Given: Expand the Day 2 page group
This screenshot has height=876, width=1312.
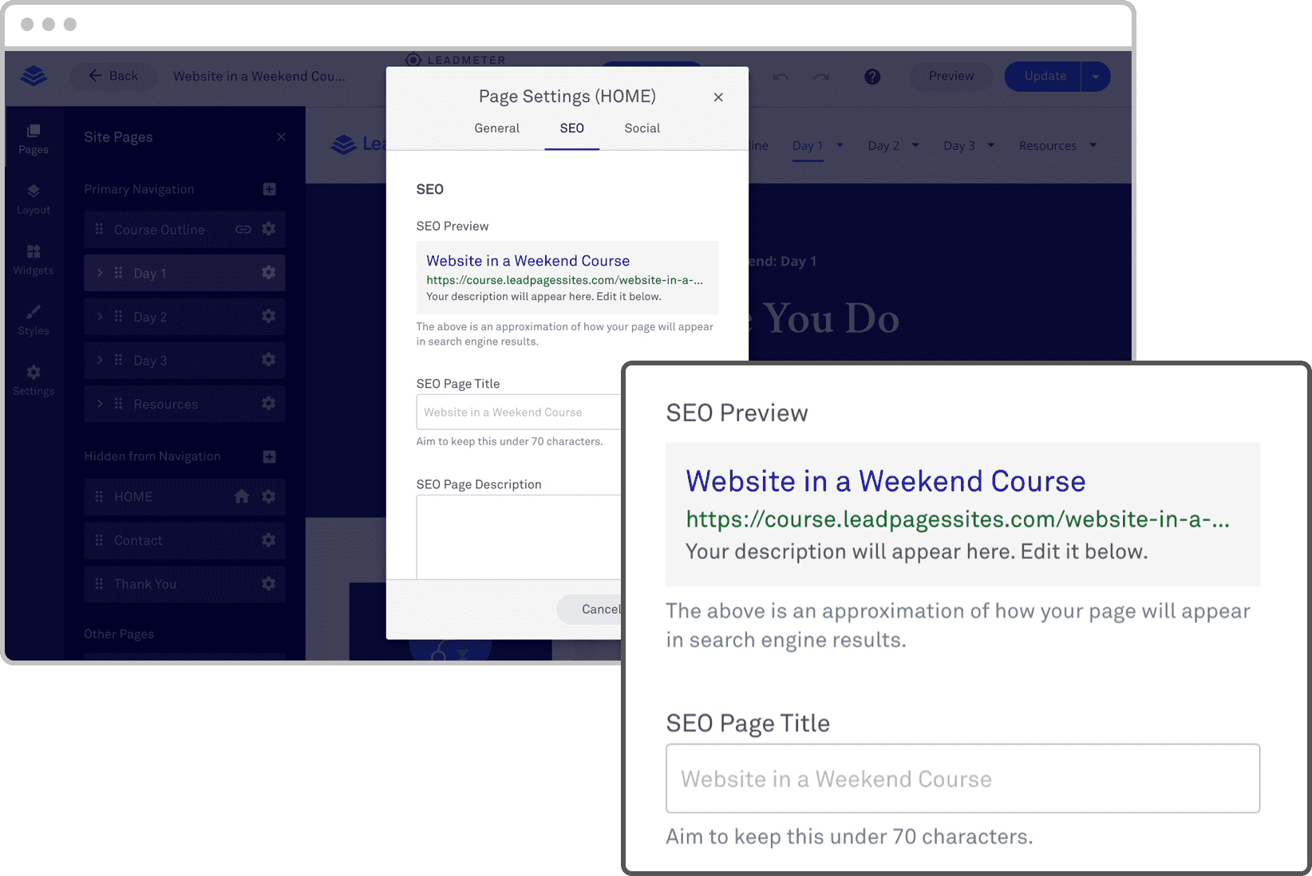Looking at the screenshot, I should point(100,317).
